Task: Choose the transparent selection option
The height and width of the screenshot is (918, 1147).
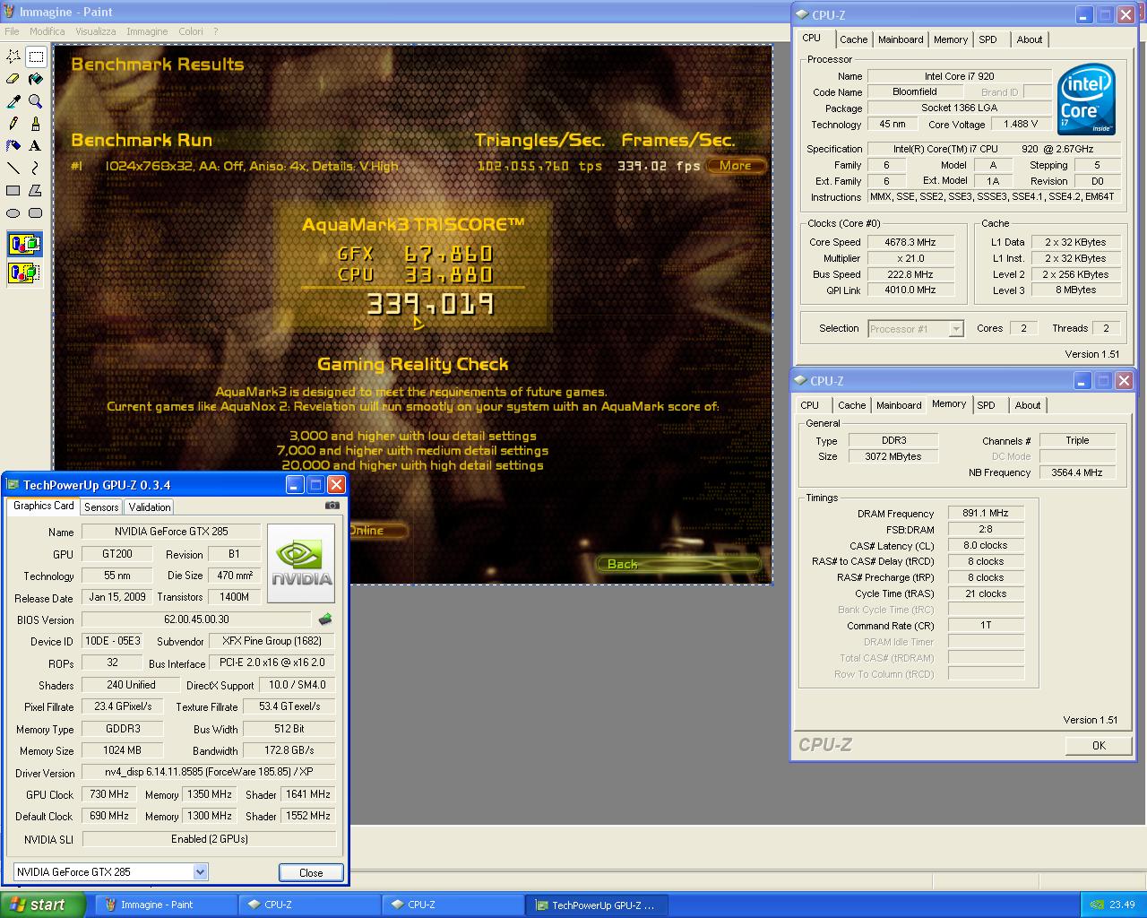Action: pos(24,273)
